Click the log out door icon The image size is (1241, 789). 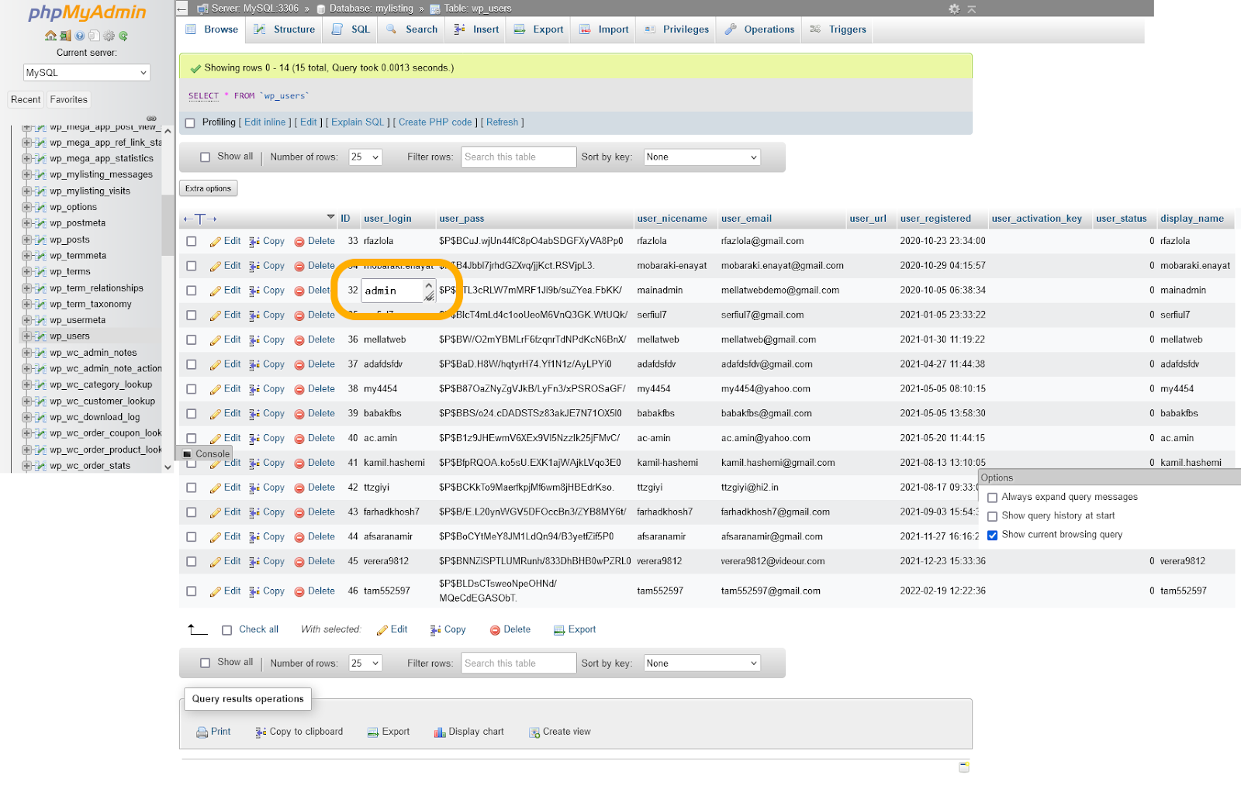pos(65,36)
